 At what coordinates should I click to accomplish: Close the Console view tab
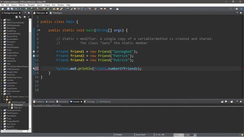pyautogui.click(x=81, y=102)
